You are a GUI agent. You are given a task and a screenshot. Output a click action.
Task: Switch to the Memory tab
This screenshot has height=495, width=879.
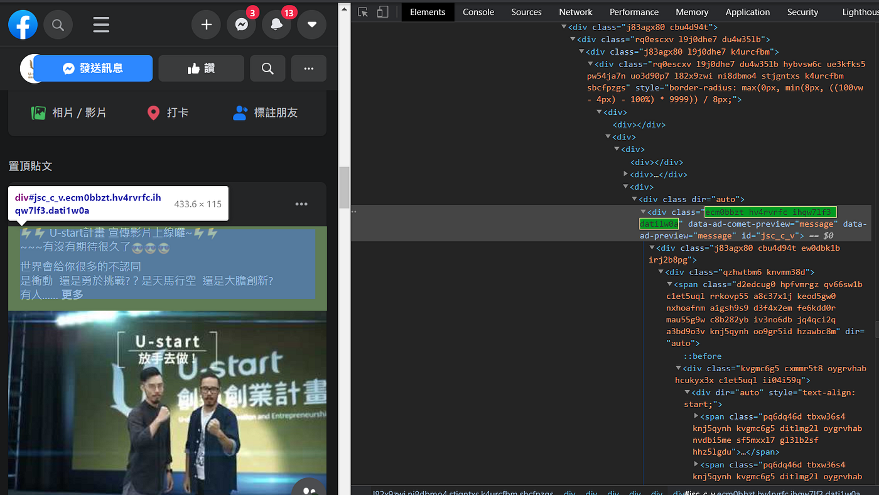tap(692, 12)
